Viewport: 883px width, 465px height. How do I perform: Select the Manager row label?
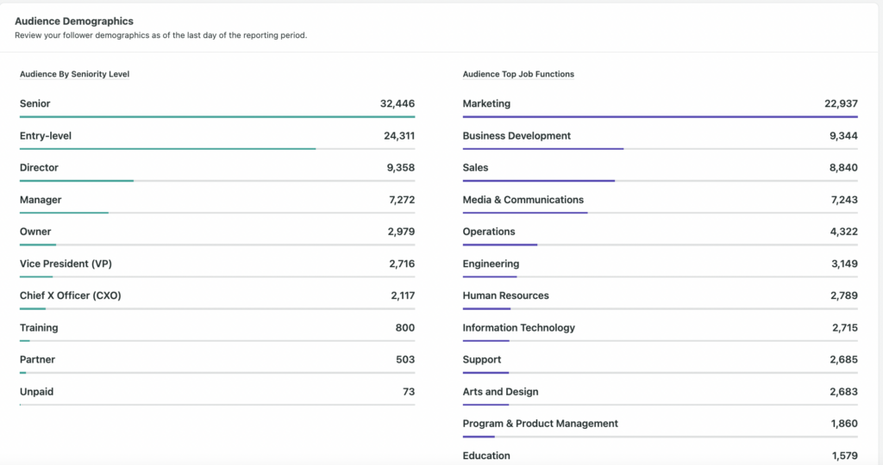click(41, 200)
